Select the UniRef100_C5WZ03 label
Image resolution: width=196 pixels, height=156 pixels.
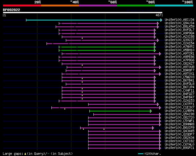click(179, 77)
